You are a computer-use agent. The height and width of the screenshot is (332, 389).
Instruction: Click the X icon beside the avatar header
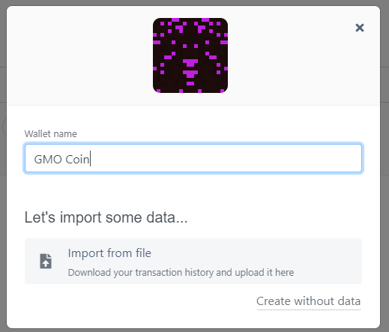pyautogui.click(x=360, y=28)
